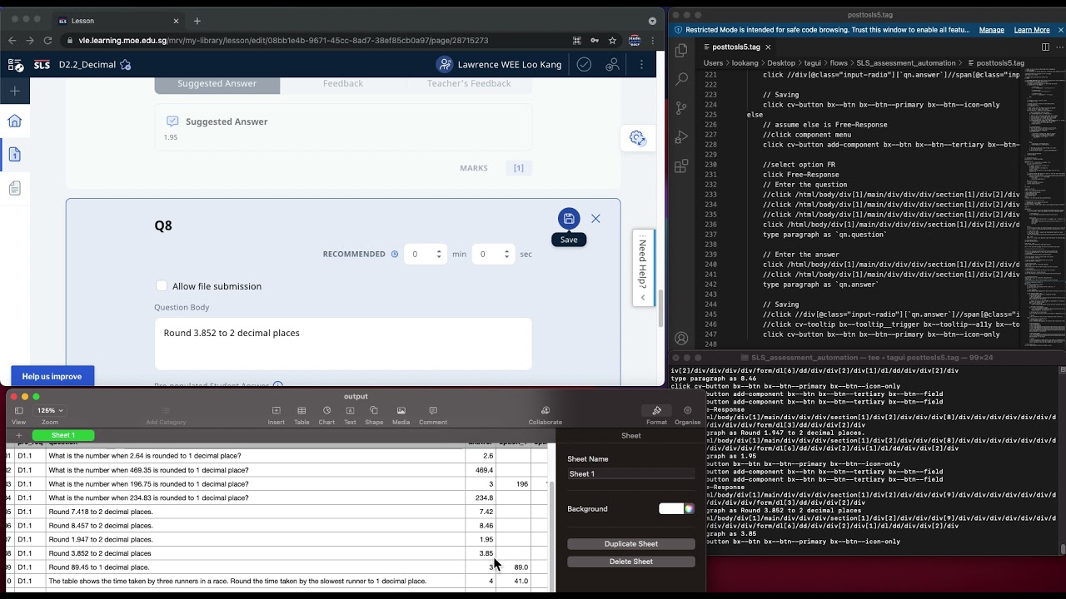Click the Lawrence WEE Loo Kang profile
Screen dimensions: 1066x599
499,64
